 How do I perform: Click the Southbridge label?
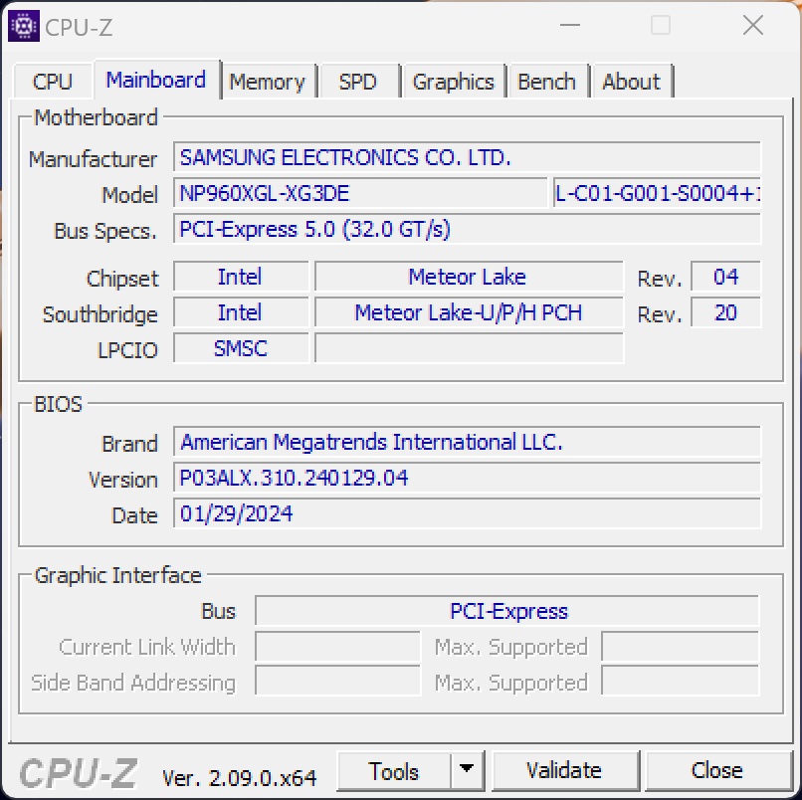pyautogui.click(x=100, y=314)
